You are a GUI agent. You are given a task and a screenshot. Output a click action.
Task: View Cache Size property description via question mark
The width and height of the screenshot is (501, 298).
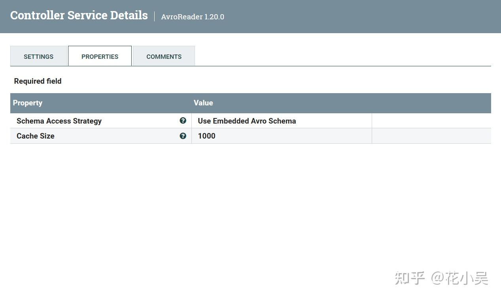(183, 136)
